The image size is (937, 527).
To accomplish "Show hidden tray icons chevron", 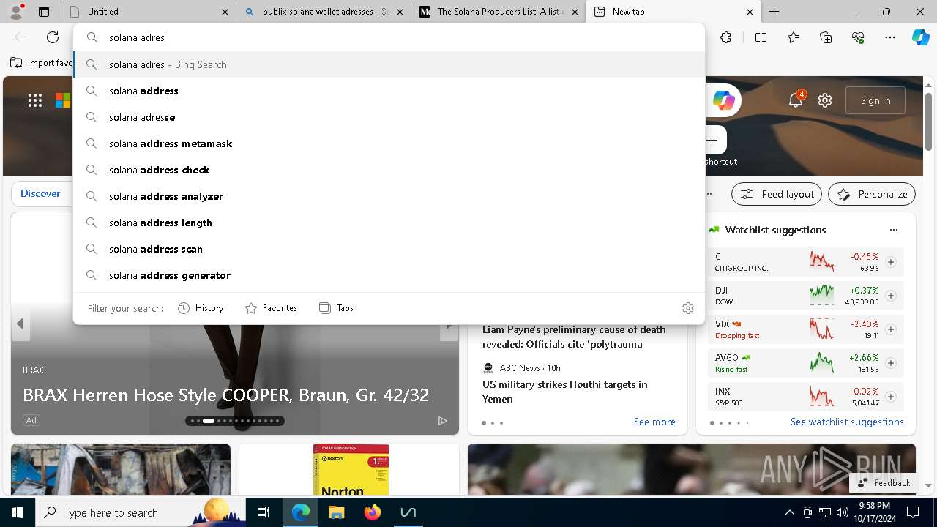I will [x=789, y=512].
